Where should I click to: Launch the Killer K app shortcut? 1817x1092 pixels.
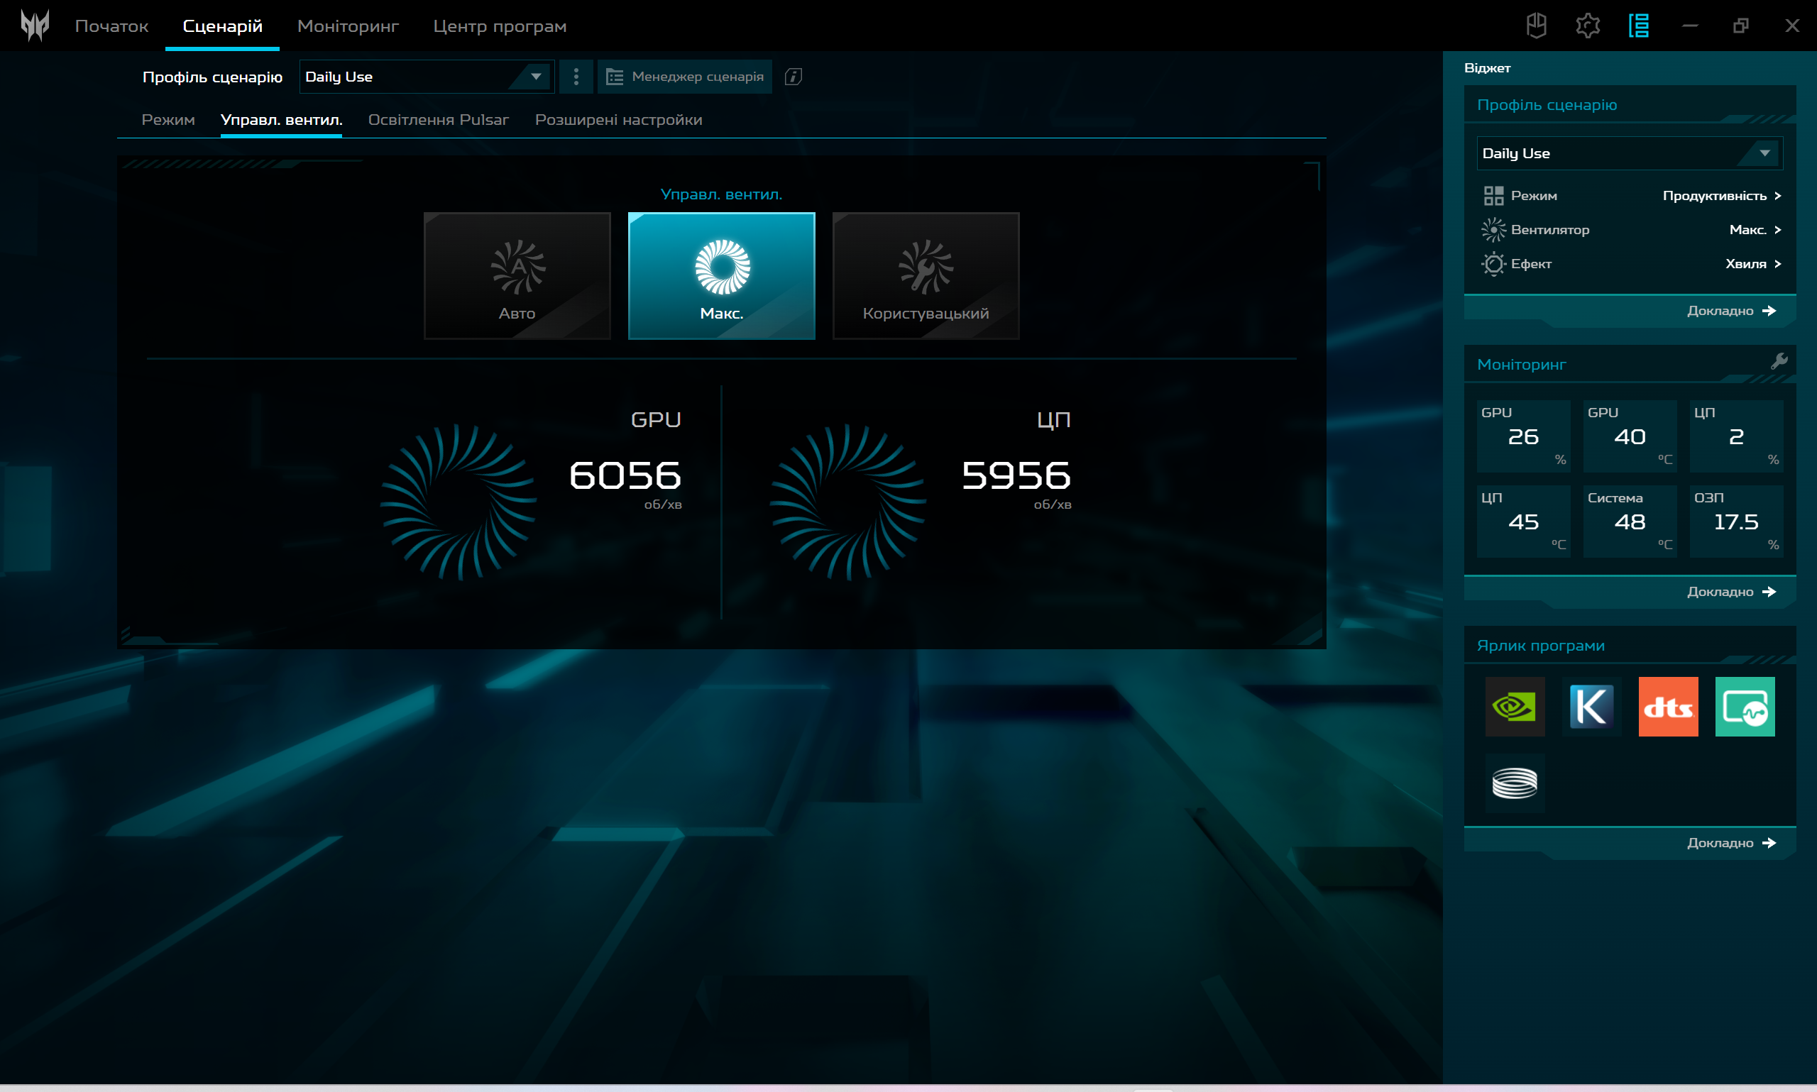tap(1591, 707)
